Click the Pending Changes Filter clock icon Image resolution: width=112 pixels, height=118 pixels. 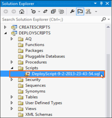33,12
